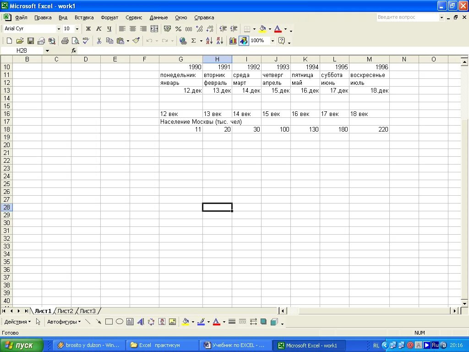Open the Chart Wizard icon
The width and height of the screenshot is (469, 352).
(x=233, y=41)
